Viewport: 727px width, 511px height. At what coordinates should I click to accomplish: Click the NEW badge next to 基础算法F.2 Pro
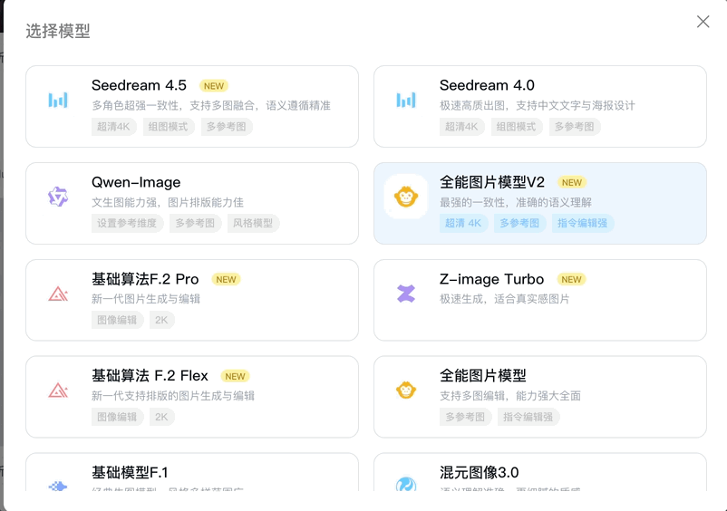226,279
